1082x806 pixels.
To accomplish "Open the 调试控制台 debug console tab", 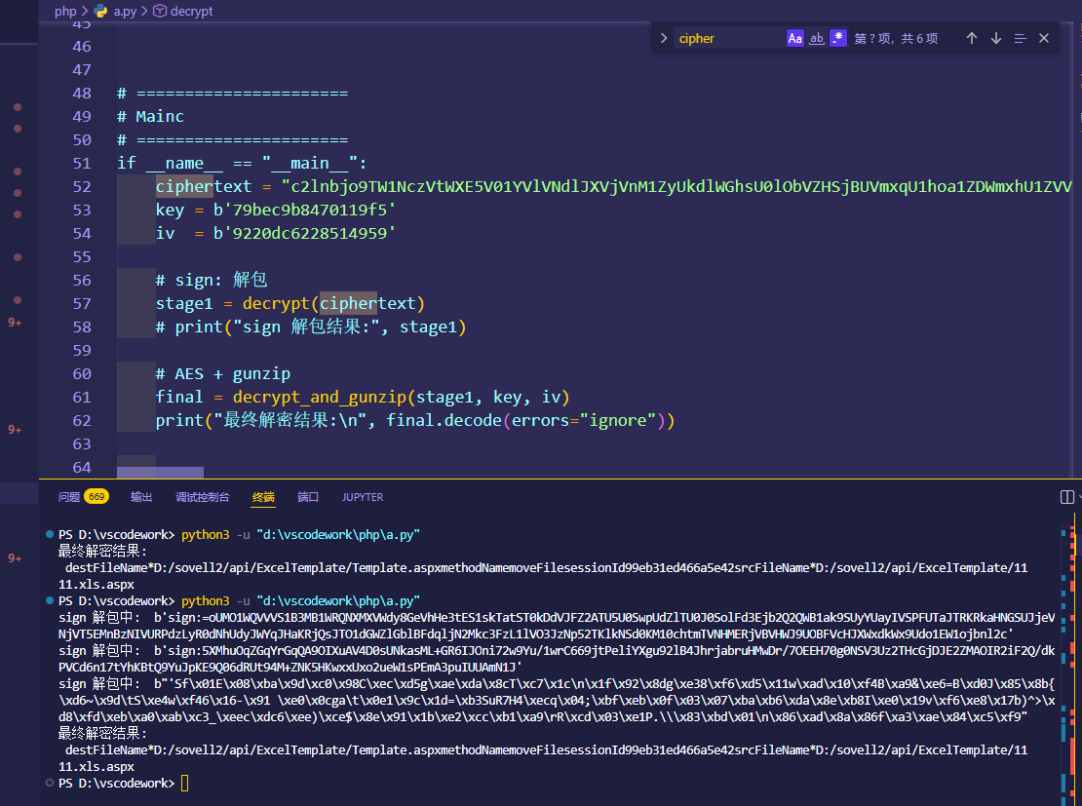I will pos(202,497).
